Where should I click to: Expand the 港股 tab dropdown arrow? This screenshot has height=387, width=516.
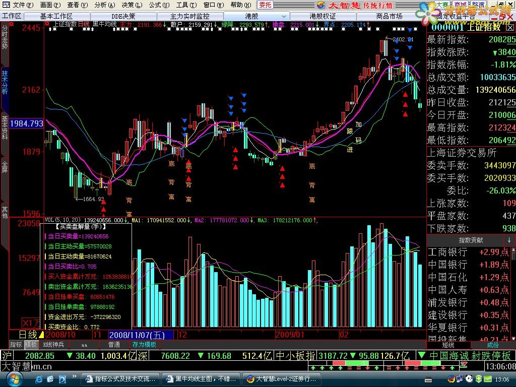tap(284, 16)
